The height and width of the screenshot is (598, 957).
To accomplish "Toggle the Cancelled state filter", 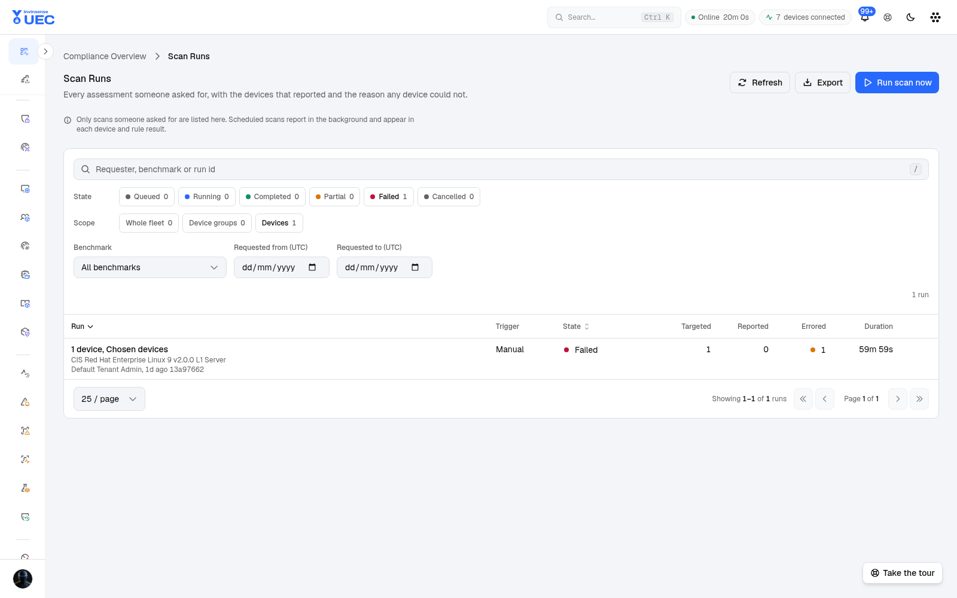I will 449,197.
